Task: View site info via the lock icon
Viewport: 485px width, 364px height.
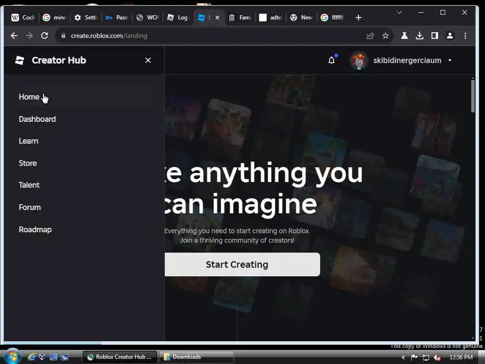Action: click(x=63, y=36)
